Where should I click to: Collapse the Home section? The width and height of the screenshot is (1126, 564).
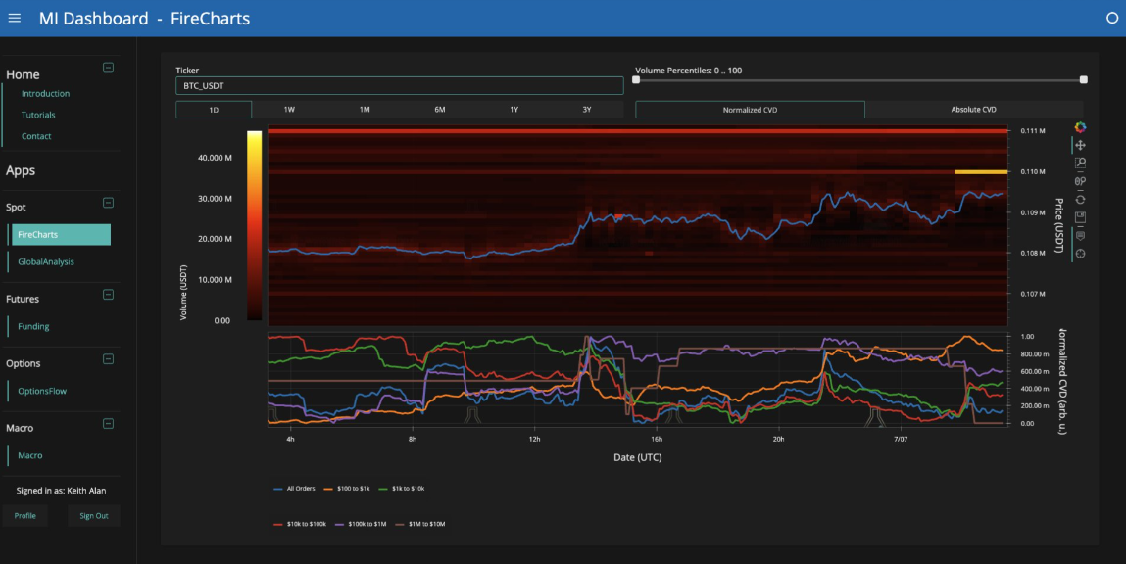(x=108, y=68)
